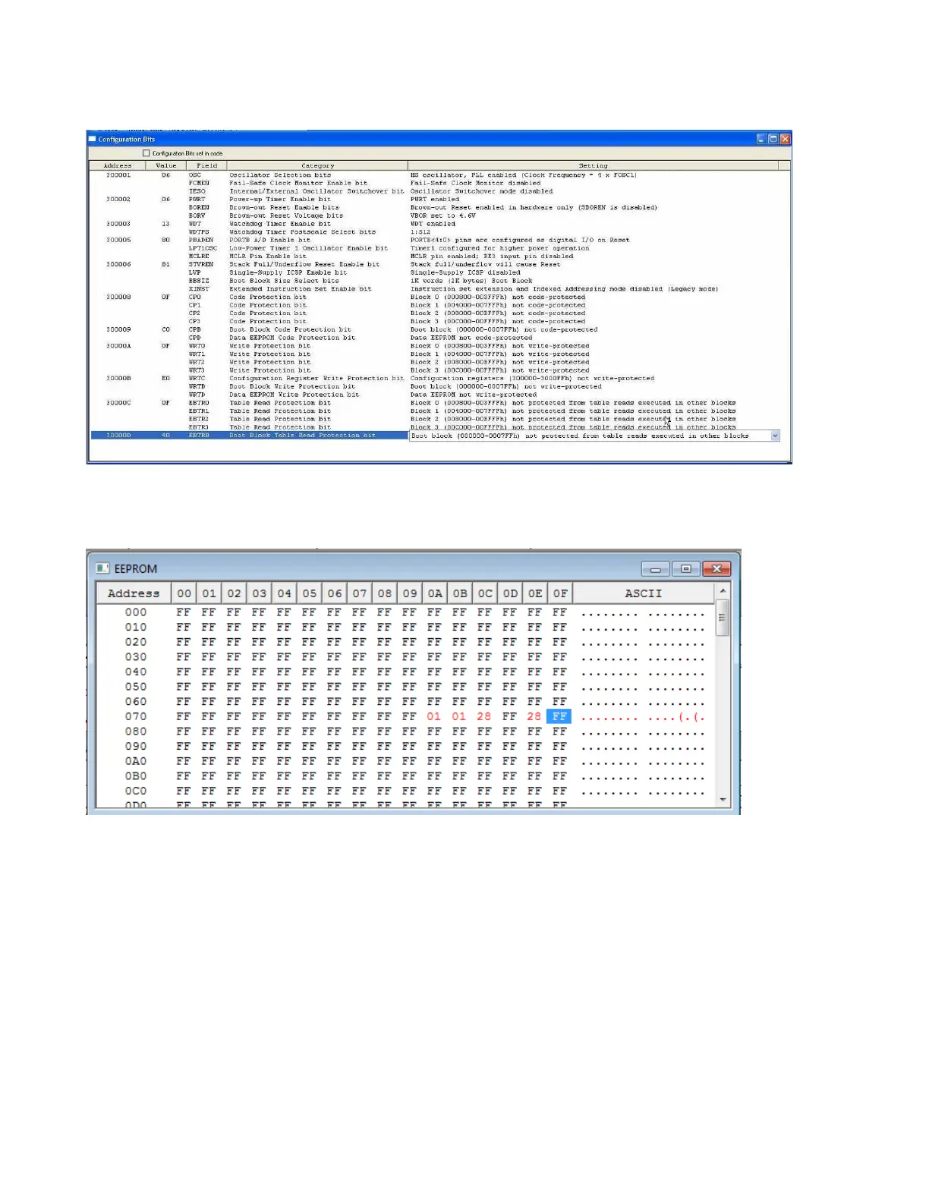Screen dimensions: 929x1202
Task: Select the red 01 cell under column 0A
Action: pos(434,716)
